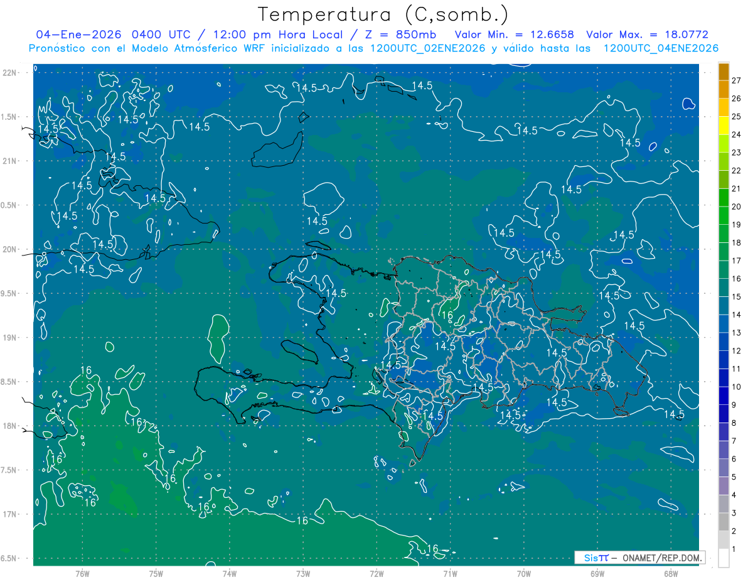Click the "0400 UTC" time in header
This screenshot has width=753, height=582.
161,35
